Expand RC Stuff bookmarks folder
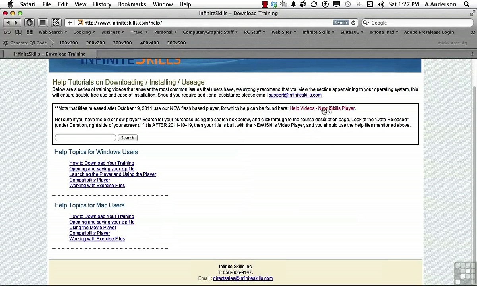This screenshot has height=286, width=477. click(x=255, y=32)
